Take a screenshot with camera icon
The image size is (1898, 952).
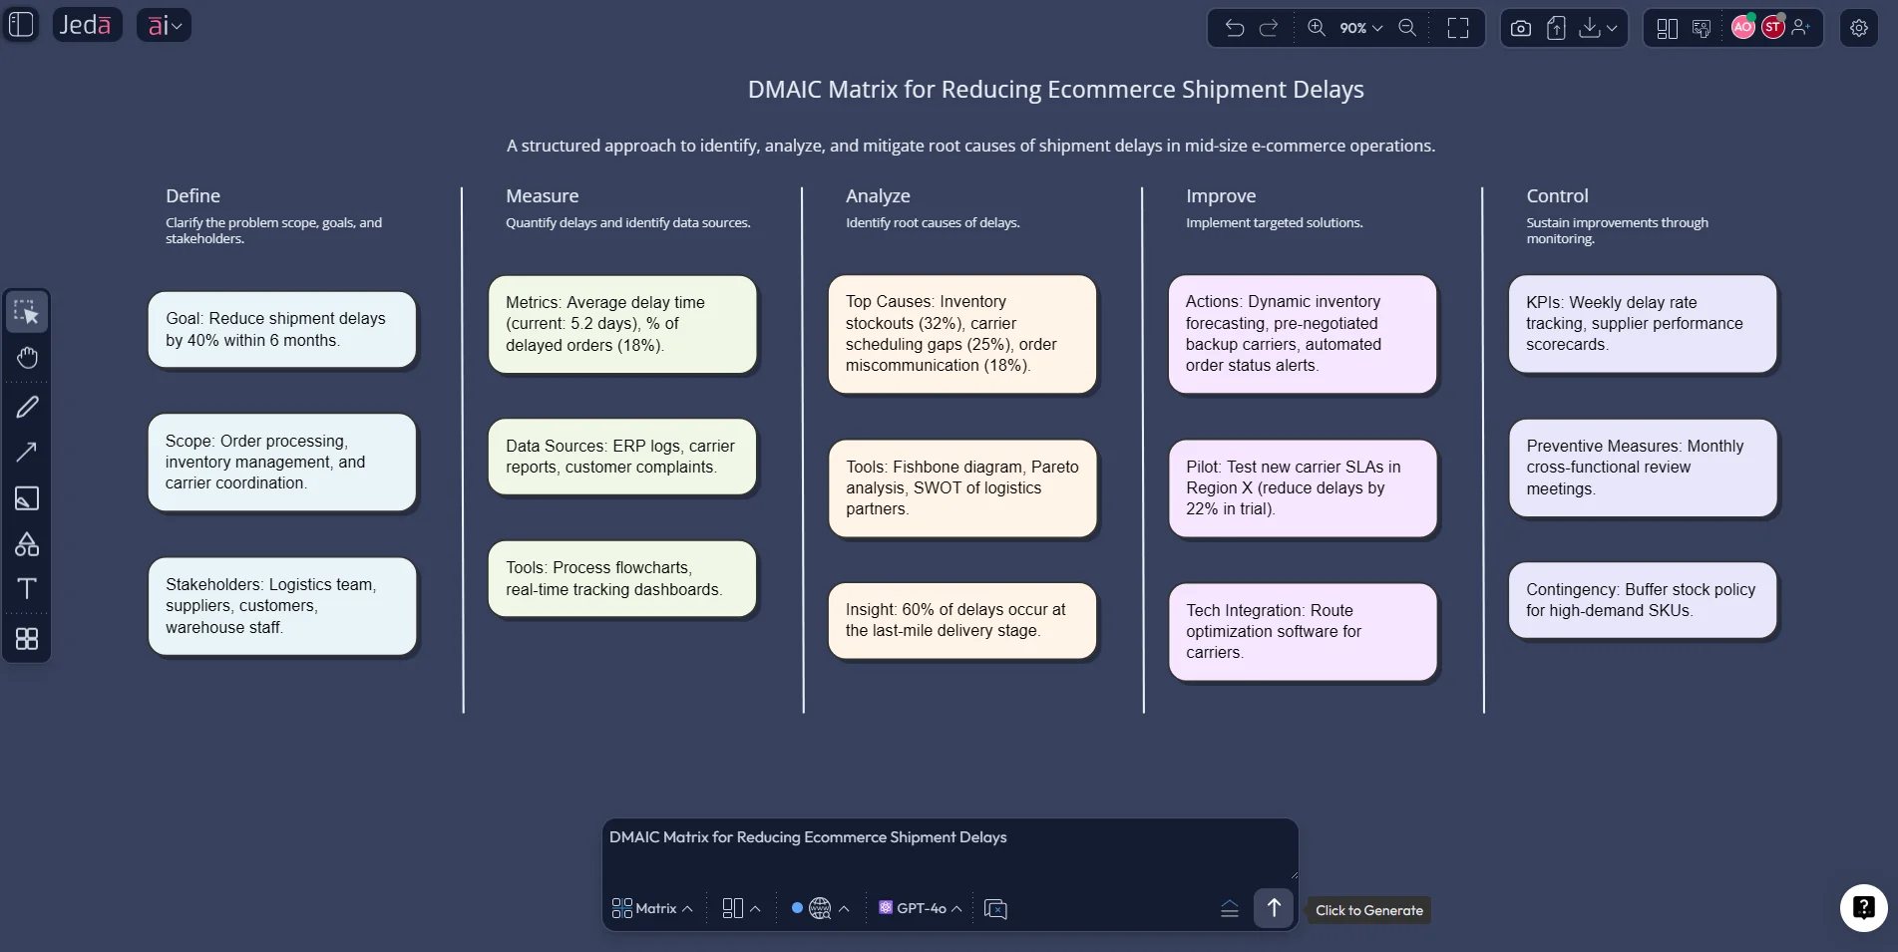click(1520, 28)
